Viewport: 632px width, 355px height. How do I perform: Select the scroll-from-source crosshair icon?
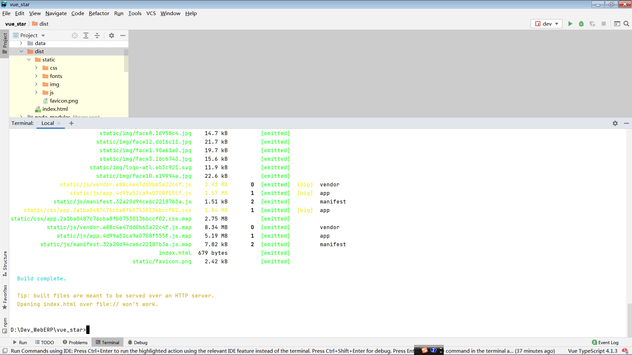tap(75, 35)
